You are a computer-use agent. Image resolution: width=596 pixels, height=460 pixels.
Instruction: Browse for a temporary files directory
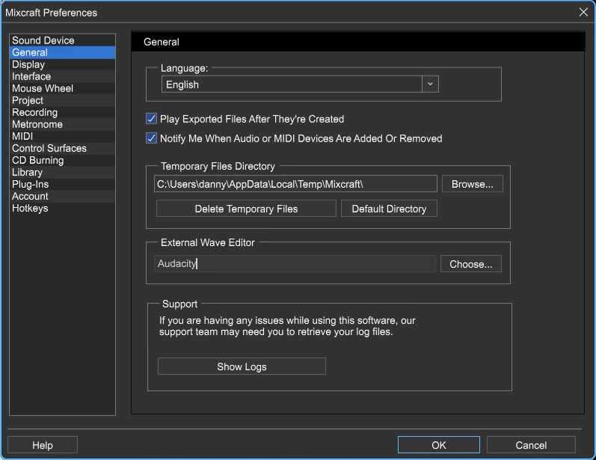(472, 184)
